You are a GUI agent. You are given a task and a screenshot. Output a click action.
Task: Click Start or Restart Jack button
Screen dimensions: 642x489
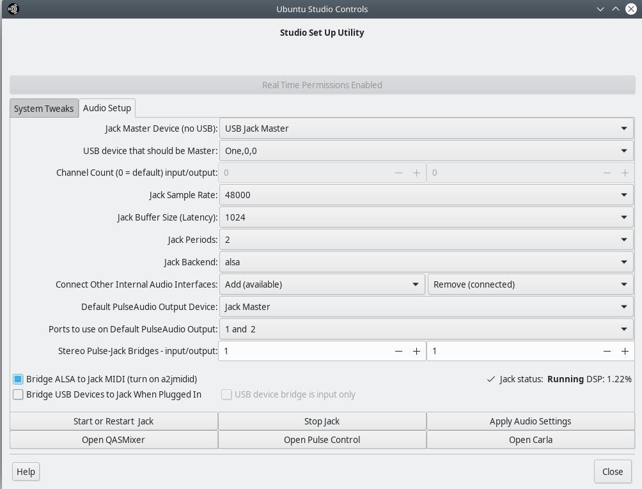(x=113, y=421)
